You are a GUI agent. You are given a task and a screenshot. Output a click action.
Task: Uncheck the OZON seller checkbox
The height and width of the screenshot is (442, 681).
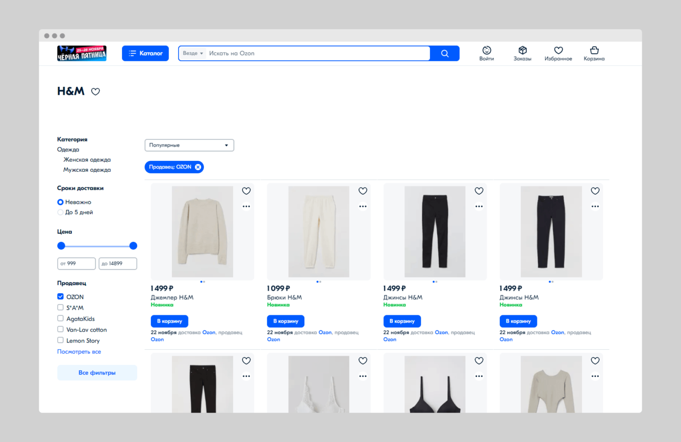(x=60, y=296)
